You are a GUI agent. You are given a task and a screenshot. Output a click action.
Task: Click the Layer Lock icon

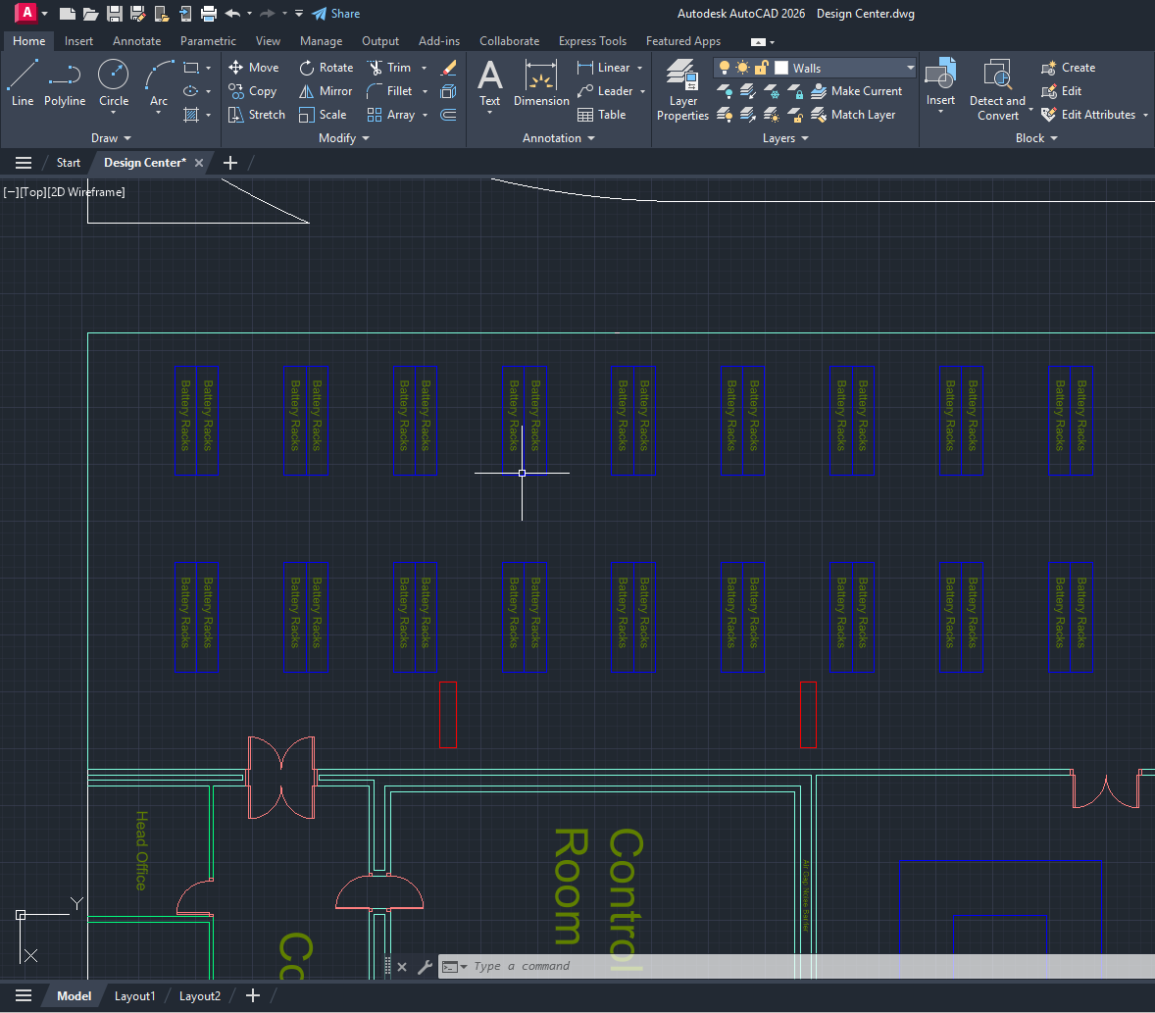point(795,91)
